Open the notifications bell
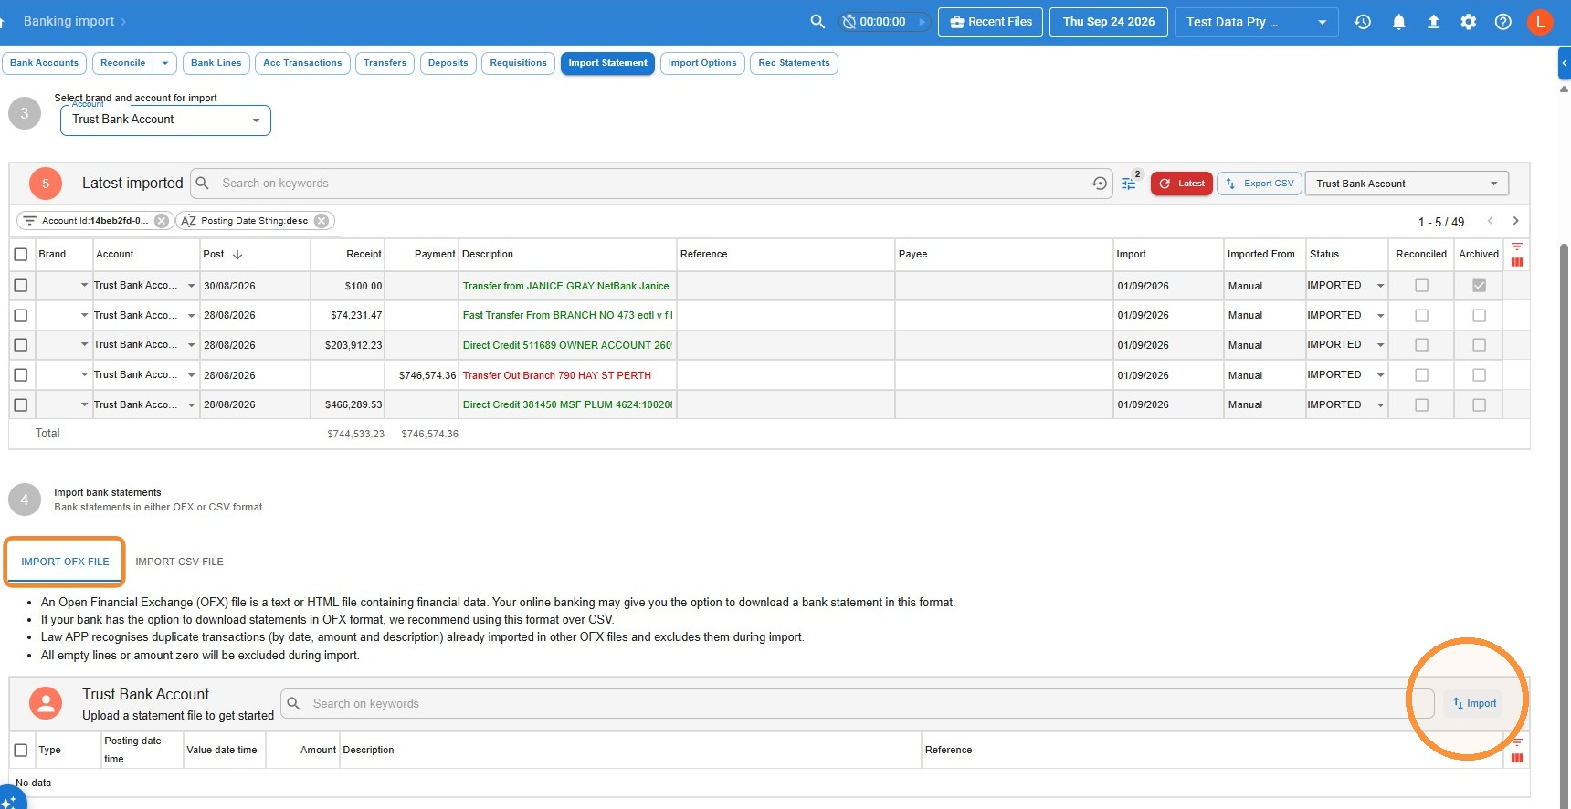The image size is (1571, 809). (x=1398, y=22)
